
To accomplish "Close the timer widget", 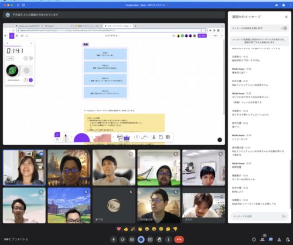I will pos(31,43).
